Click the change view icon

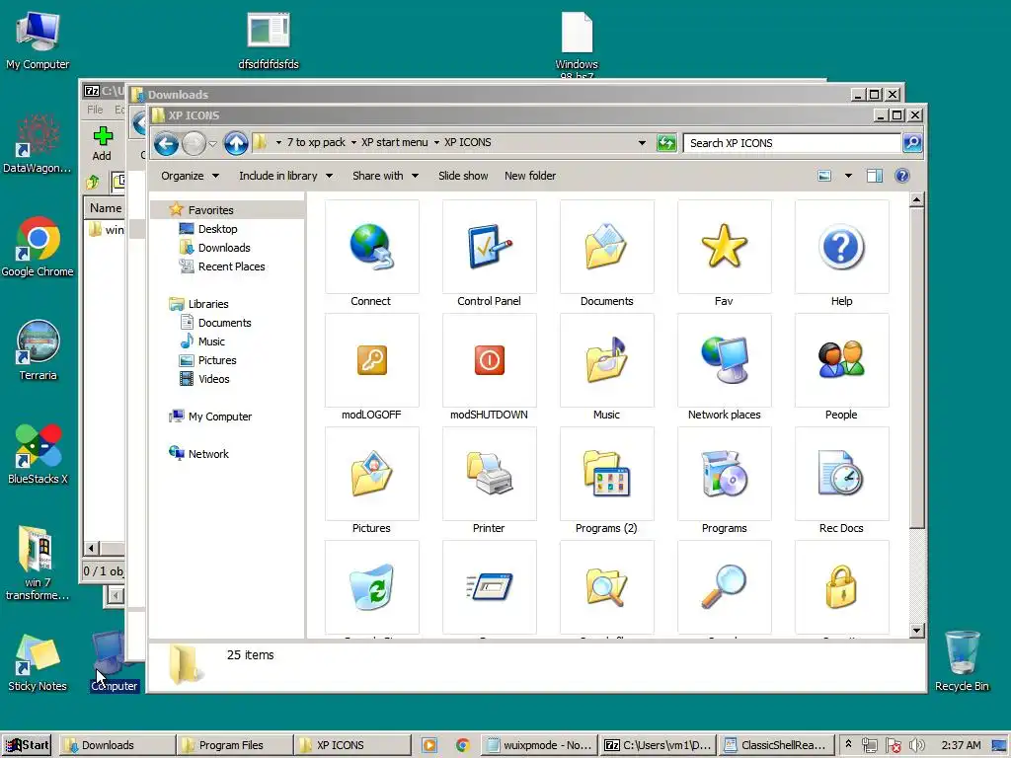824,176
